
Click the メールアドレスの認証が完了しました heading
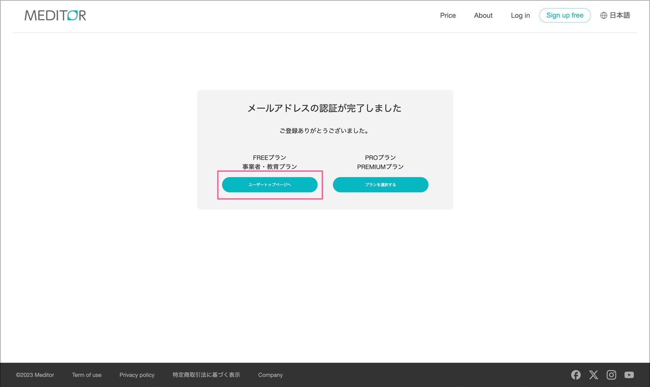click(325, 108)
